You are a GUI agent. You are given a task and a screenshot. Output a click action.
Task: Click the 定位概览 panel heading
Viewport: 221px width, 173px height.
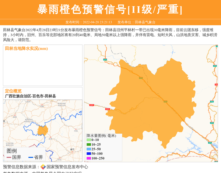pyautogui.click(x=13, y=91)
